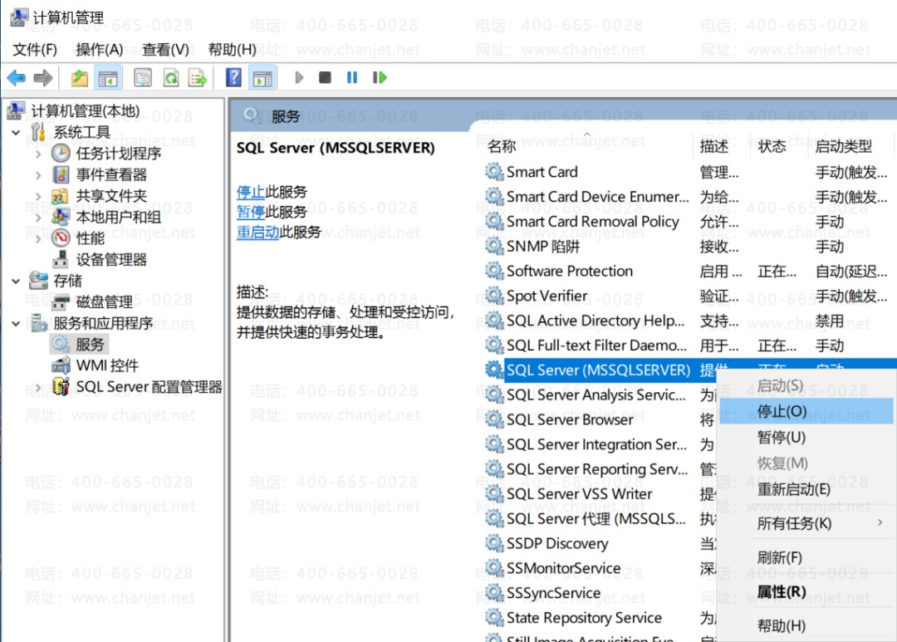Sort by the 启动类型 column header
897x642 pixels.
point(850,146)
